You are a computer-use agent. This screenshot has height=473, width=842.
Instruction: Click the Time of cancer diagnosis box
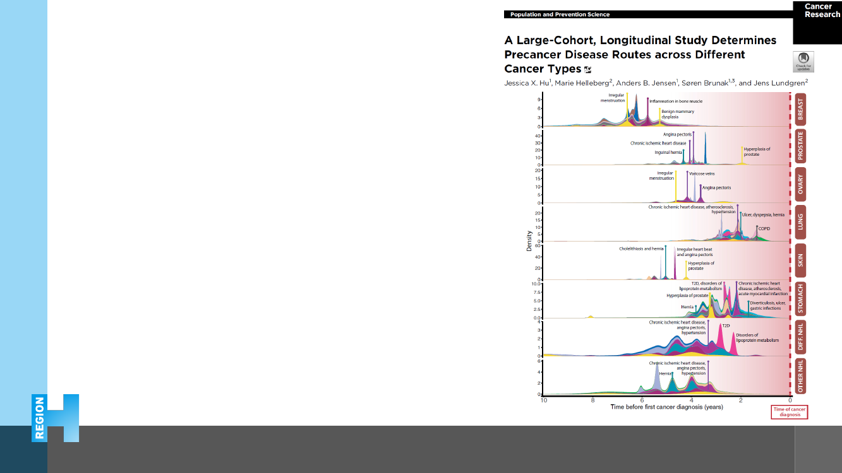click(790, 412)
